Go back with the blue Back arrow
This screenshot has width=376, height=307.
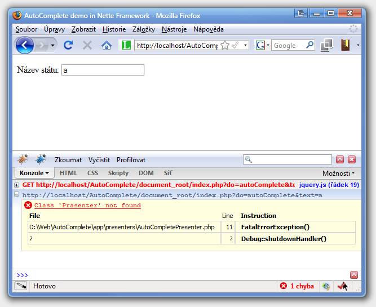[x=24, y=45]
